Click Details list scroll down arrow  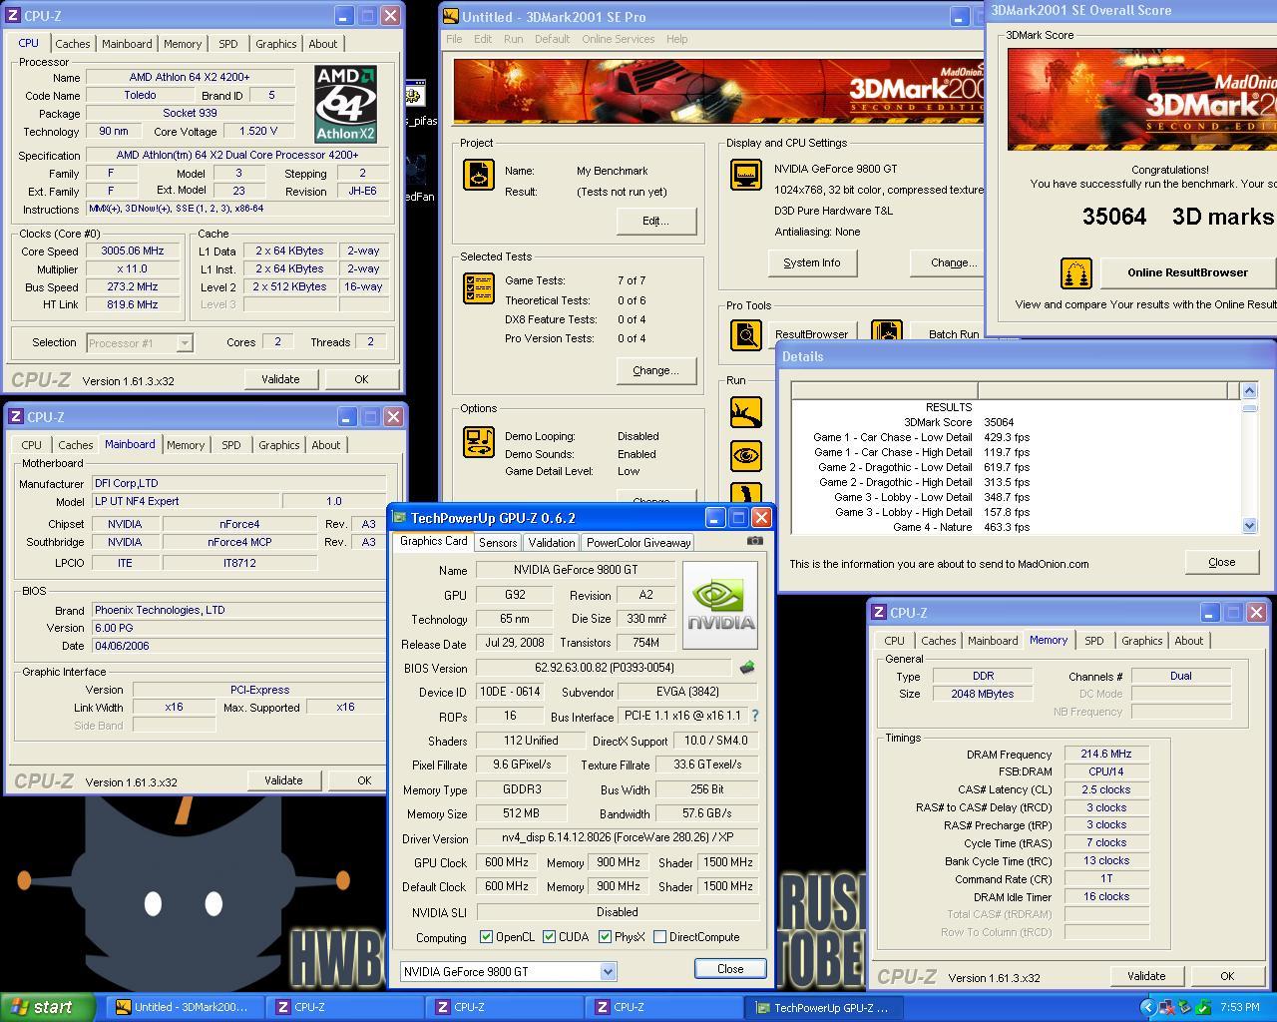[x=1249, y=525]
